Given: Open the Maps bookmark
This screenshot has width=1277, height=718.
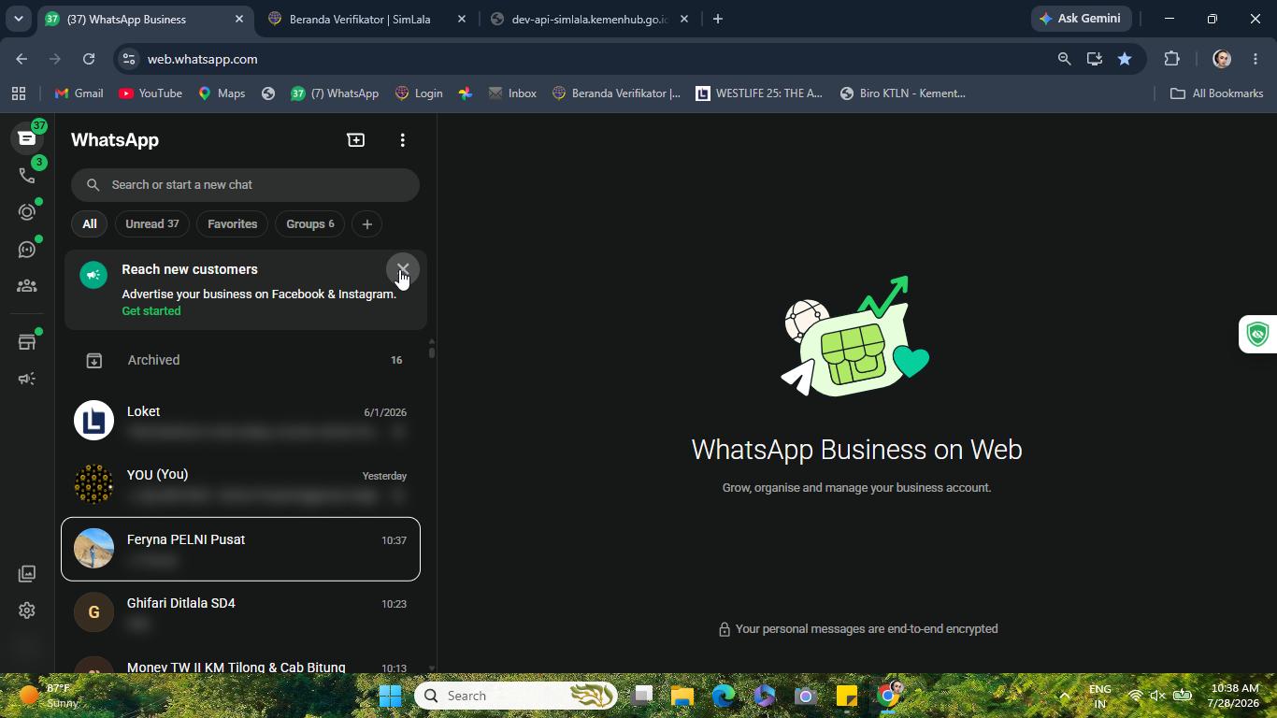Looking at the screenshot, I should [222, 93].
